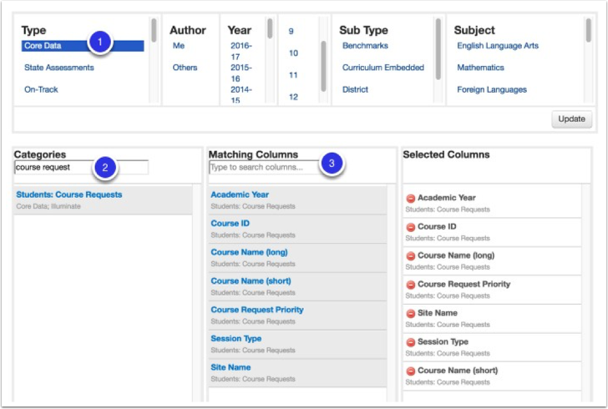Click the Sub Type list scrollbar
Screen dimensions: 608x409
click(438, 49)
